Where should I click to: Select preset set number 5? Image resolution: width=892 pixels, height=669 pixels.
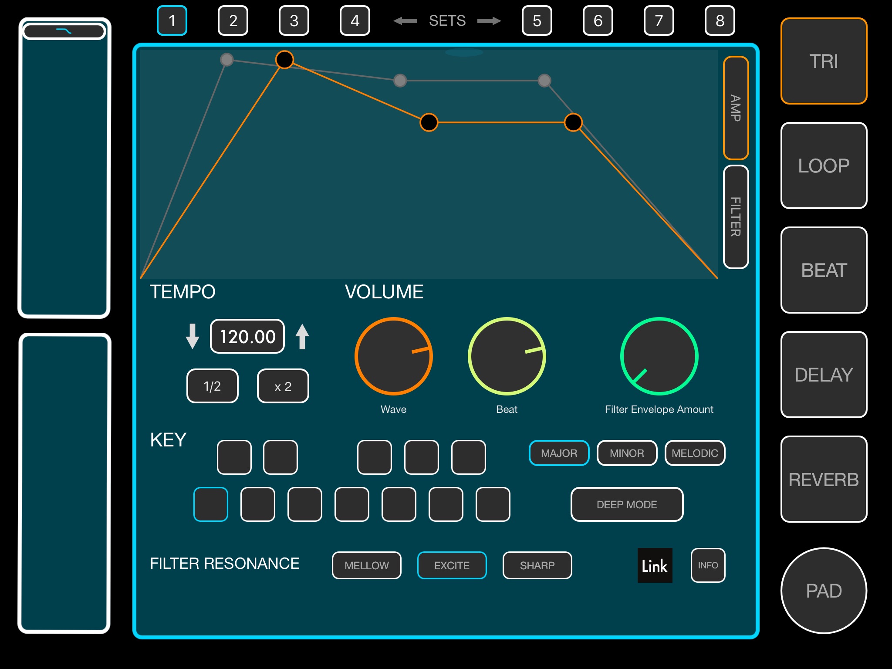click(x=537, y=20)
